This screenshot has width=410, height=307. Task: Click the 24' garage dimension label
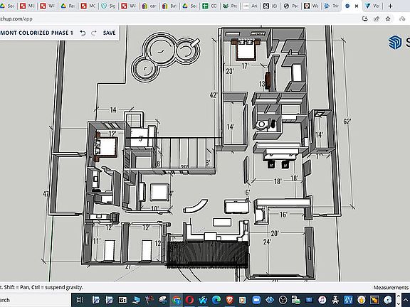(267, 242)
